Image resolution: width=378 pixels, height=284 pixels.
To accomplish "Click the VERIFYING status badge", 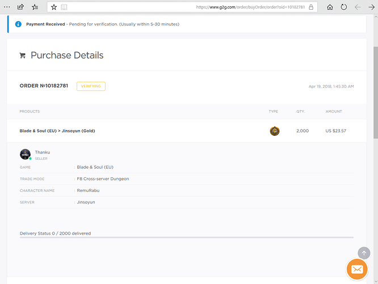I will [91, 86].
